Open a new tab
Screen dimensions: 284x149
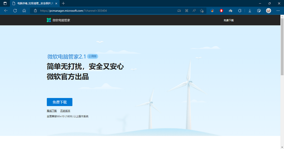63,4
